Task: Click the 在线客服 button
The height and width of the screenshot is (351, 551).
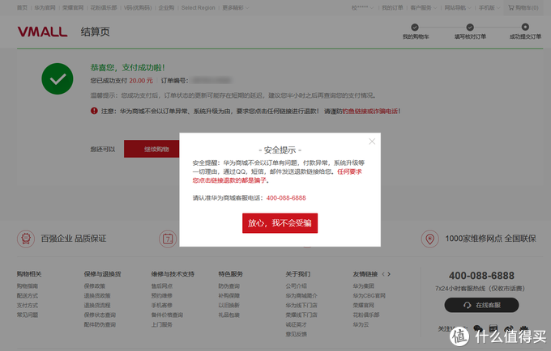Action: (x=481, y=305)
